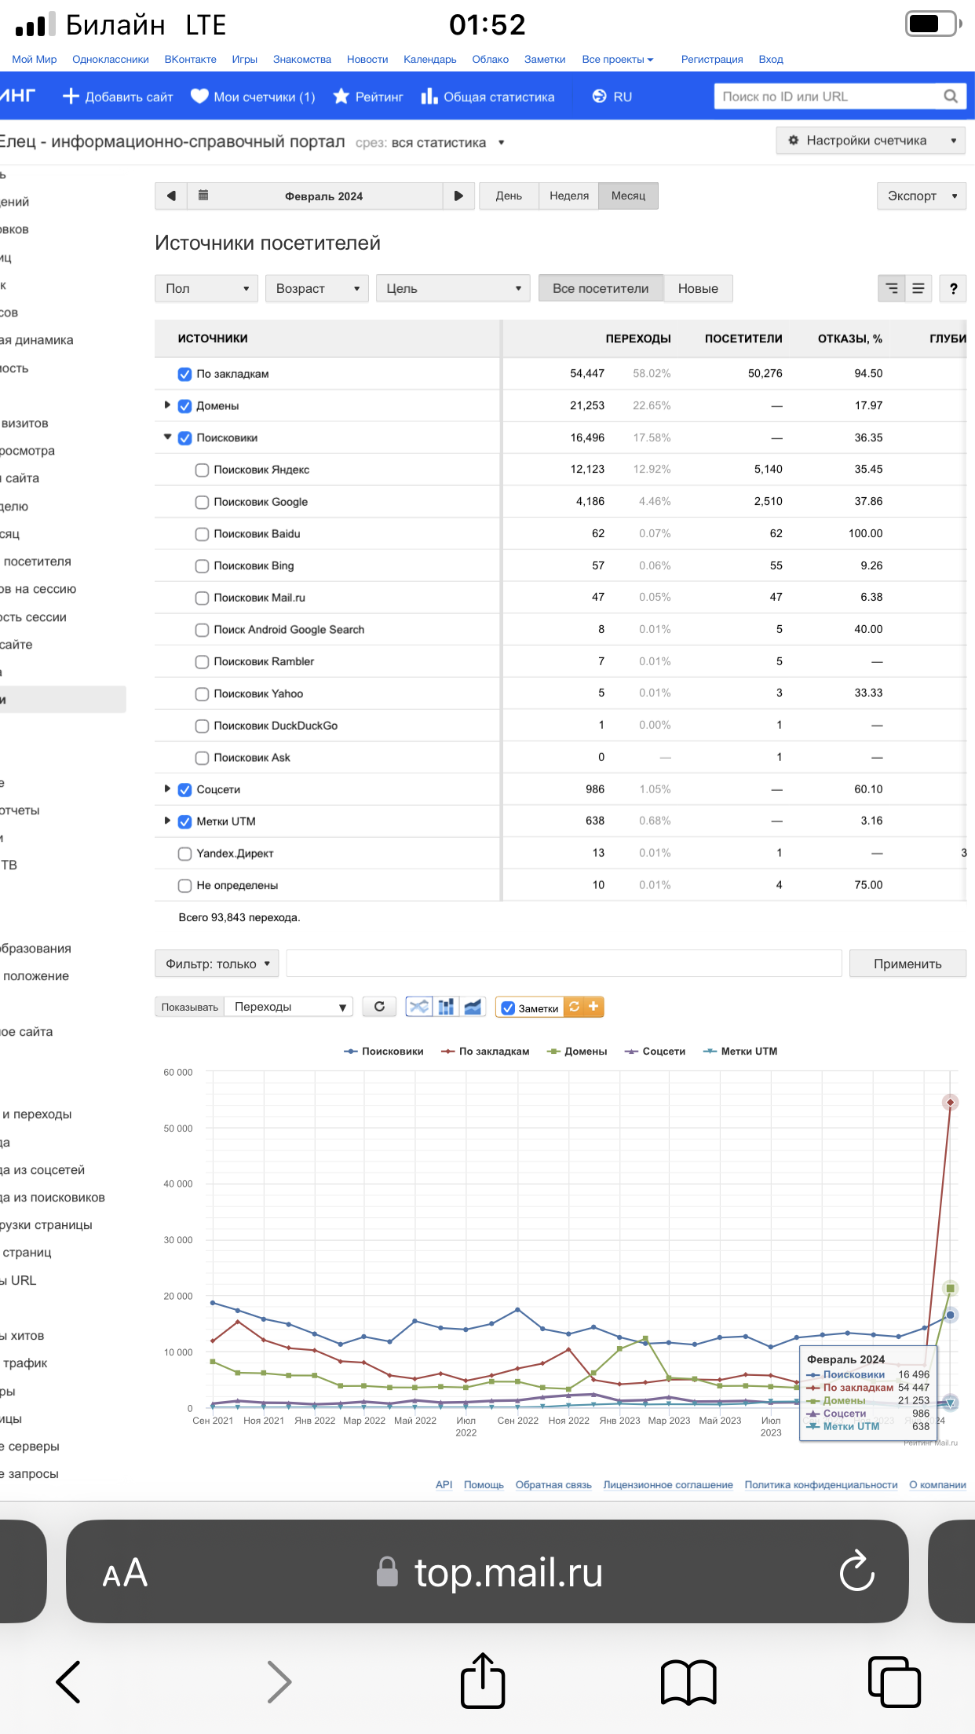Uncheck Соцсети source checkbox
The height and width of the screenshot is (1734, 975).
pos(185,789)
